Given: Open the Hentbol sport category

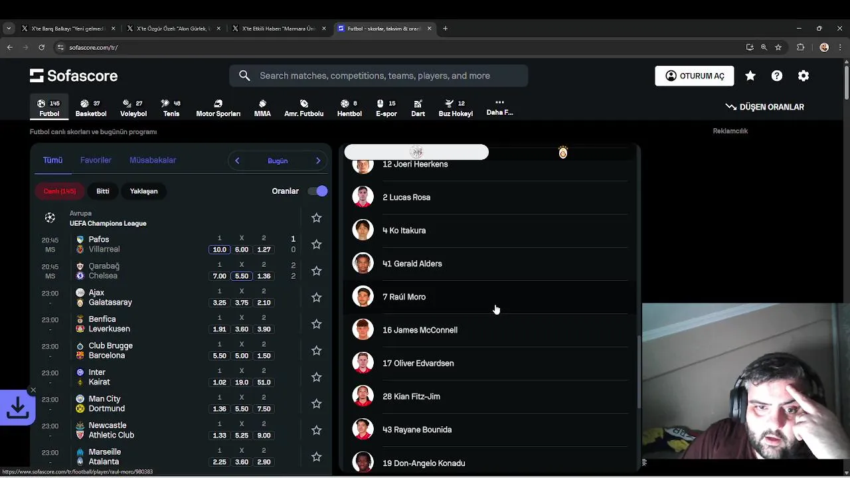Looking at the screenshot, I should (x=349, y=108).
